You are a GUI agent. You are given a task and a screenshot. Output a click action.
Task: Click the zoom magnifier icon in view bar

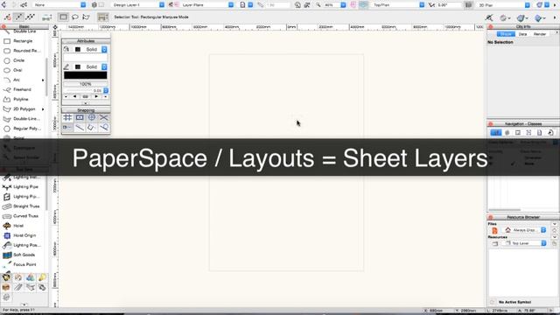point(318,5)
